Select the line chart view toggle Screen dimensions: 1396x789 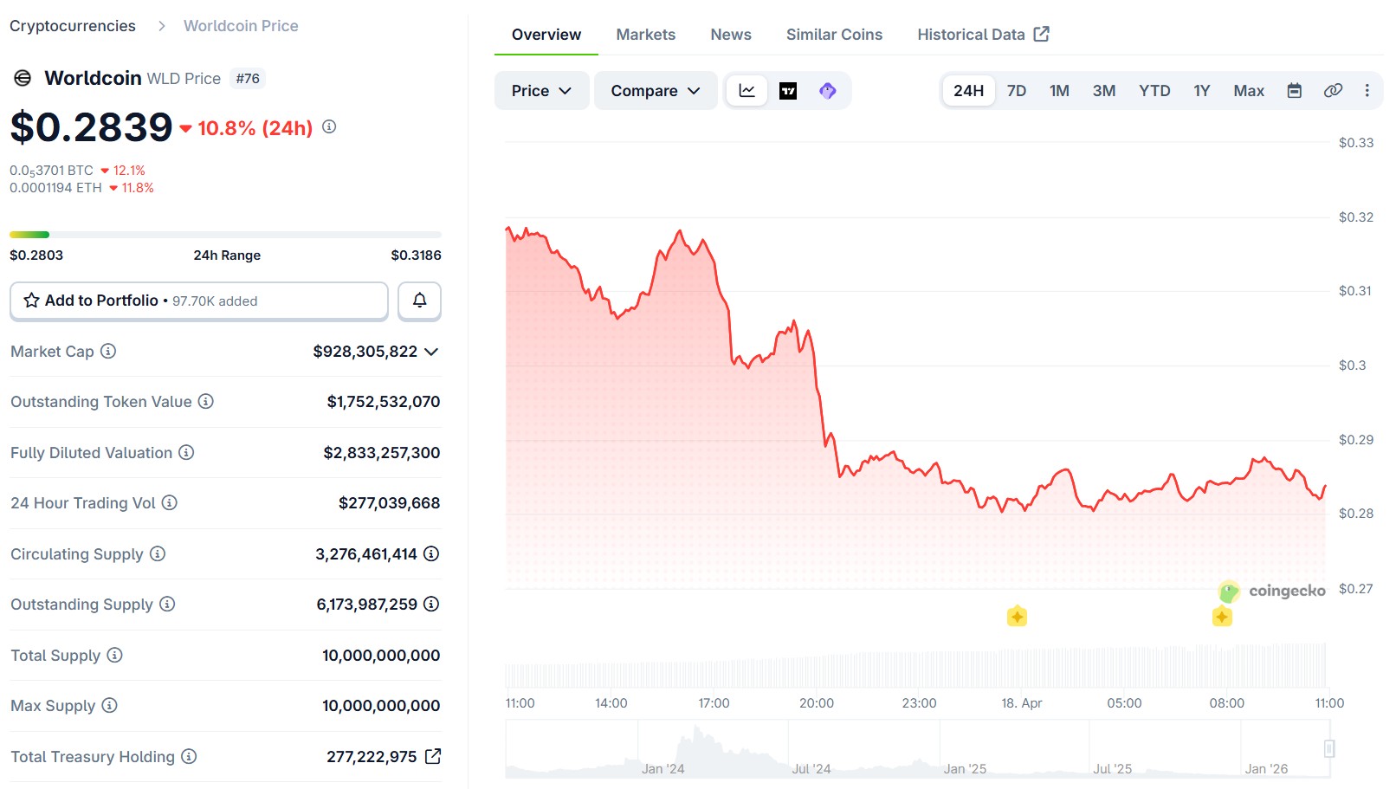click(x=746, y=91)
